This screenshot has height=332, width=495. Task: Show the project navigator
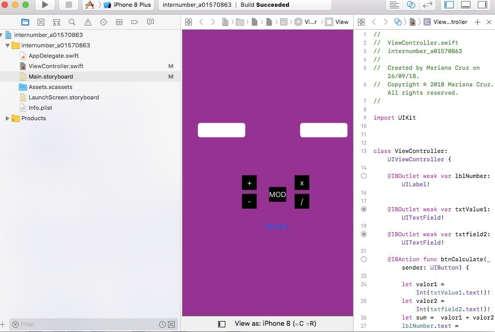[25, 22]
